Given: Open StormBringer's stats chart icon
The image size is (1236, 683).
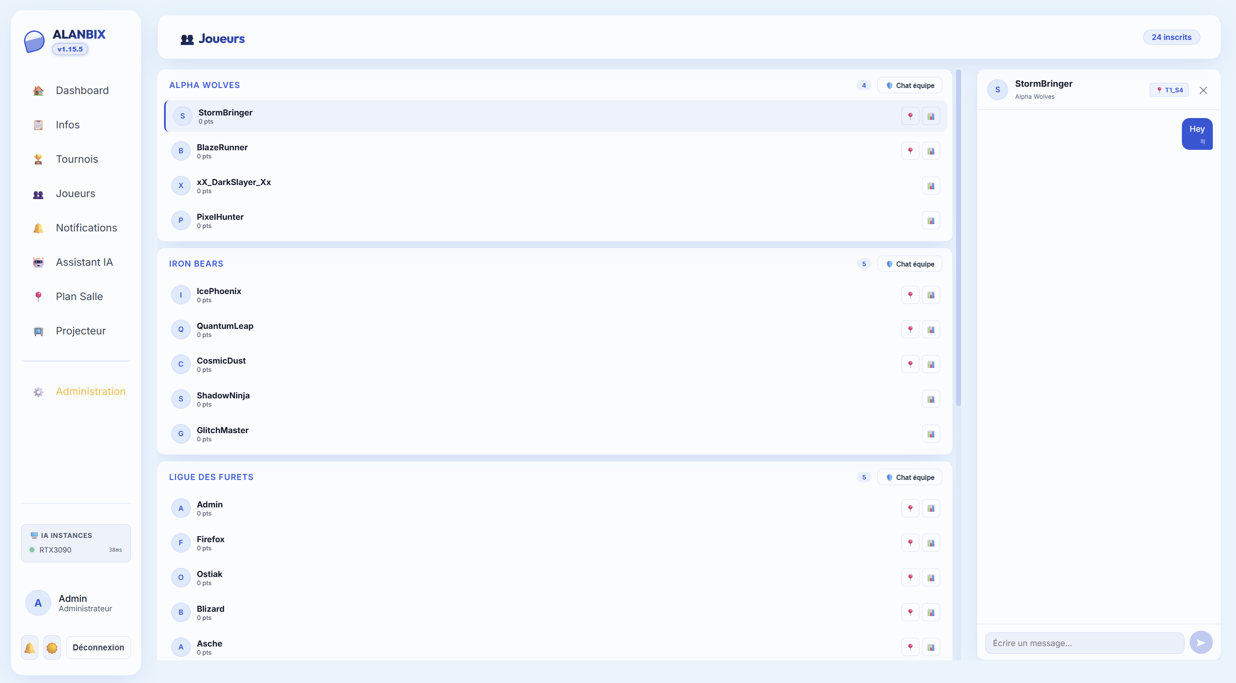Looking at the screenshot, I should (x=931, y=116).
